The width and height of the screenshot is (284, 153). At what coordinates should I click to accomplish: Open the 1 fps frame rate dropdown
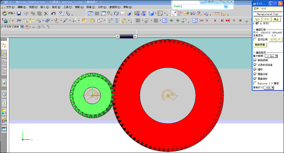tap(271, 56)
